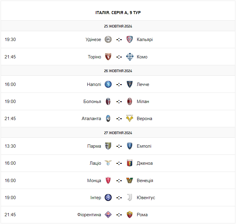Click the Udinese club crest icon
This screenshot has height=224, width=236.
point(108,40)
